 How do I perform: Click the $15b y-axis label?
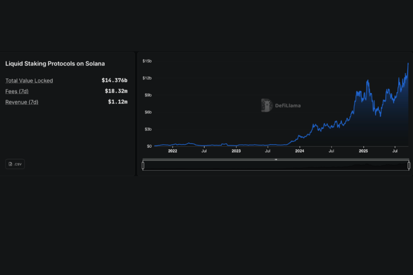pos(147,61)
